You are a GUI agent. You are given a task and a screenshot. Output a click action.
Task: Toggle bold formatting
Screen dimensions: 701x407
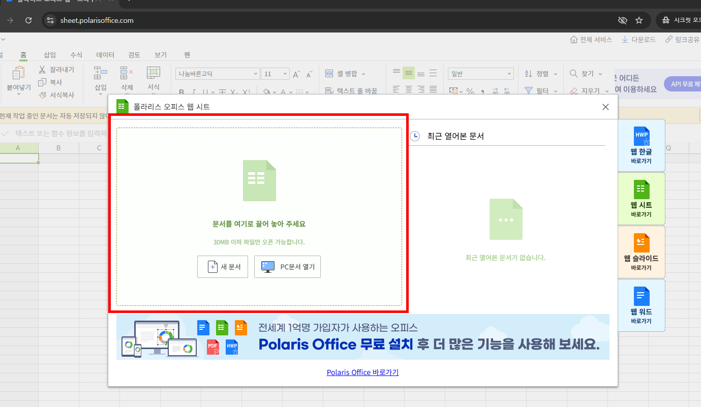(181, 90)
